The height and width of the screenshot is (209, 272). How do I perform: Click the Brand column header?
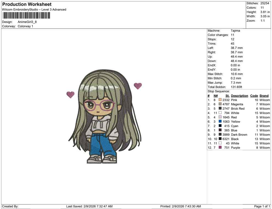point(264,95)
